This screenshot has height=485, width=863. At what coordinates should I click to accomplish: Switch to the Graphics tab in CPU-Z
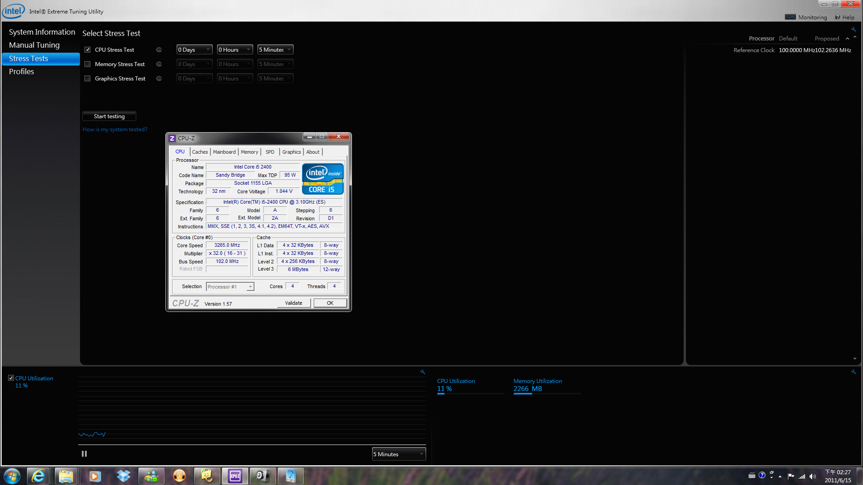[x=291, y=152]
